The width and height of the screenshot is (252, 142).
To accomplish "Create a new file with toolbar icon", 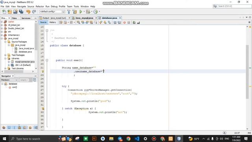I will click(4, 11).
